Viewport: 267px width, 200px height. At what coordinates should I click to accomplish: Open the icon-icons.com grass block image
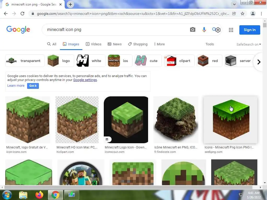tap(28, 120)
